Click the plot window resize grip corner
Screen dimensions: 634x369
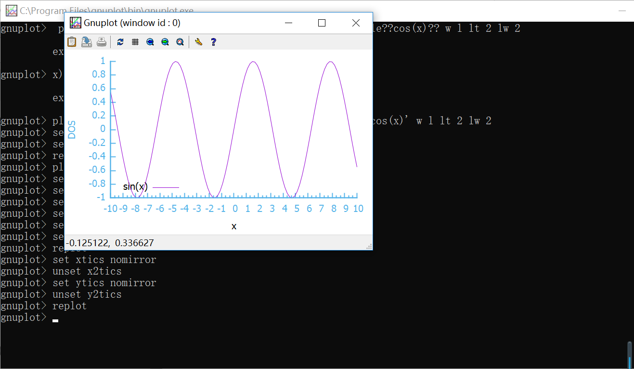(x=369, y=246)
